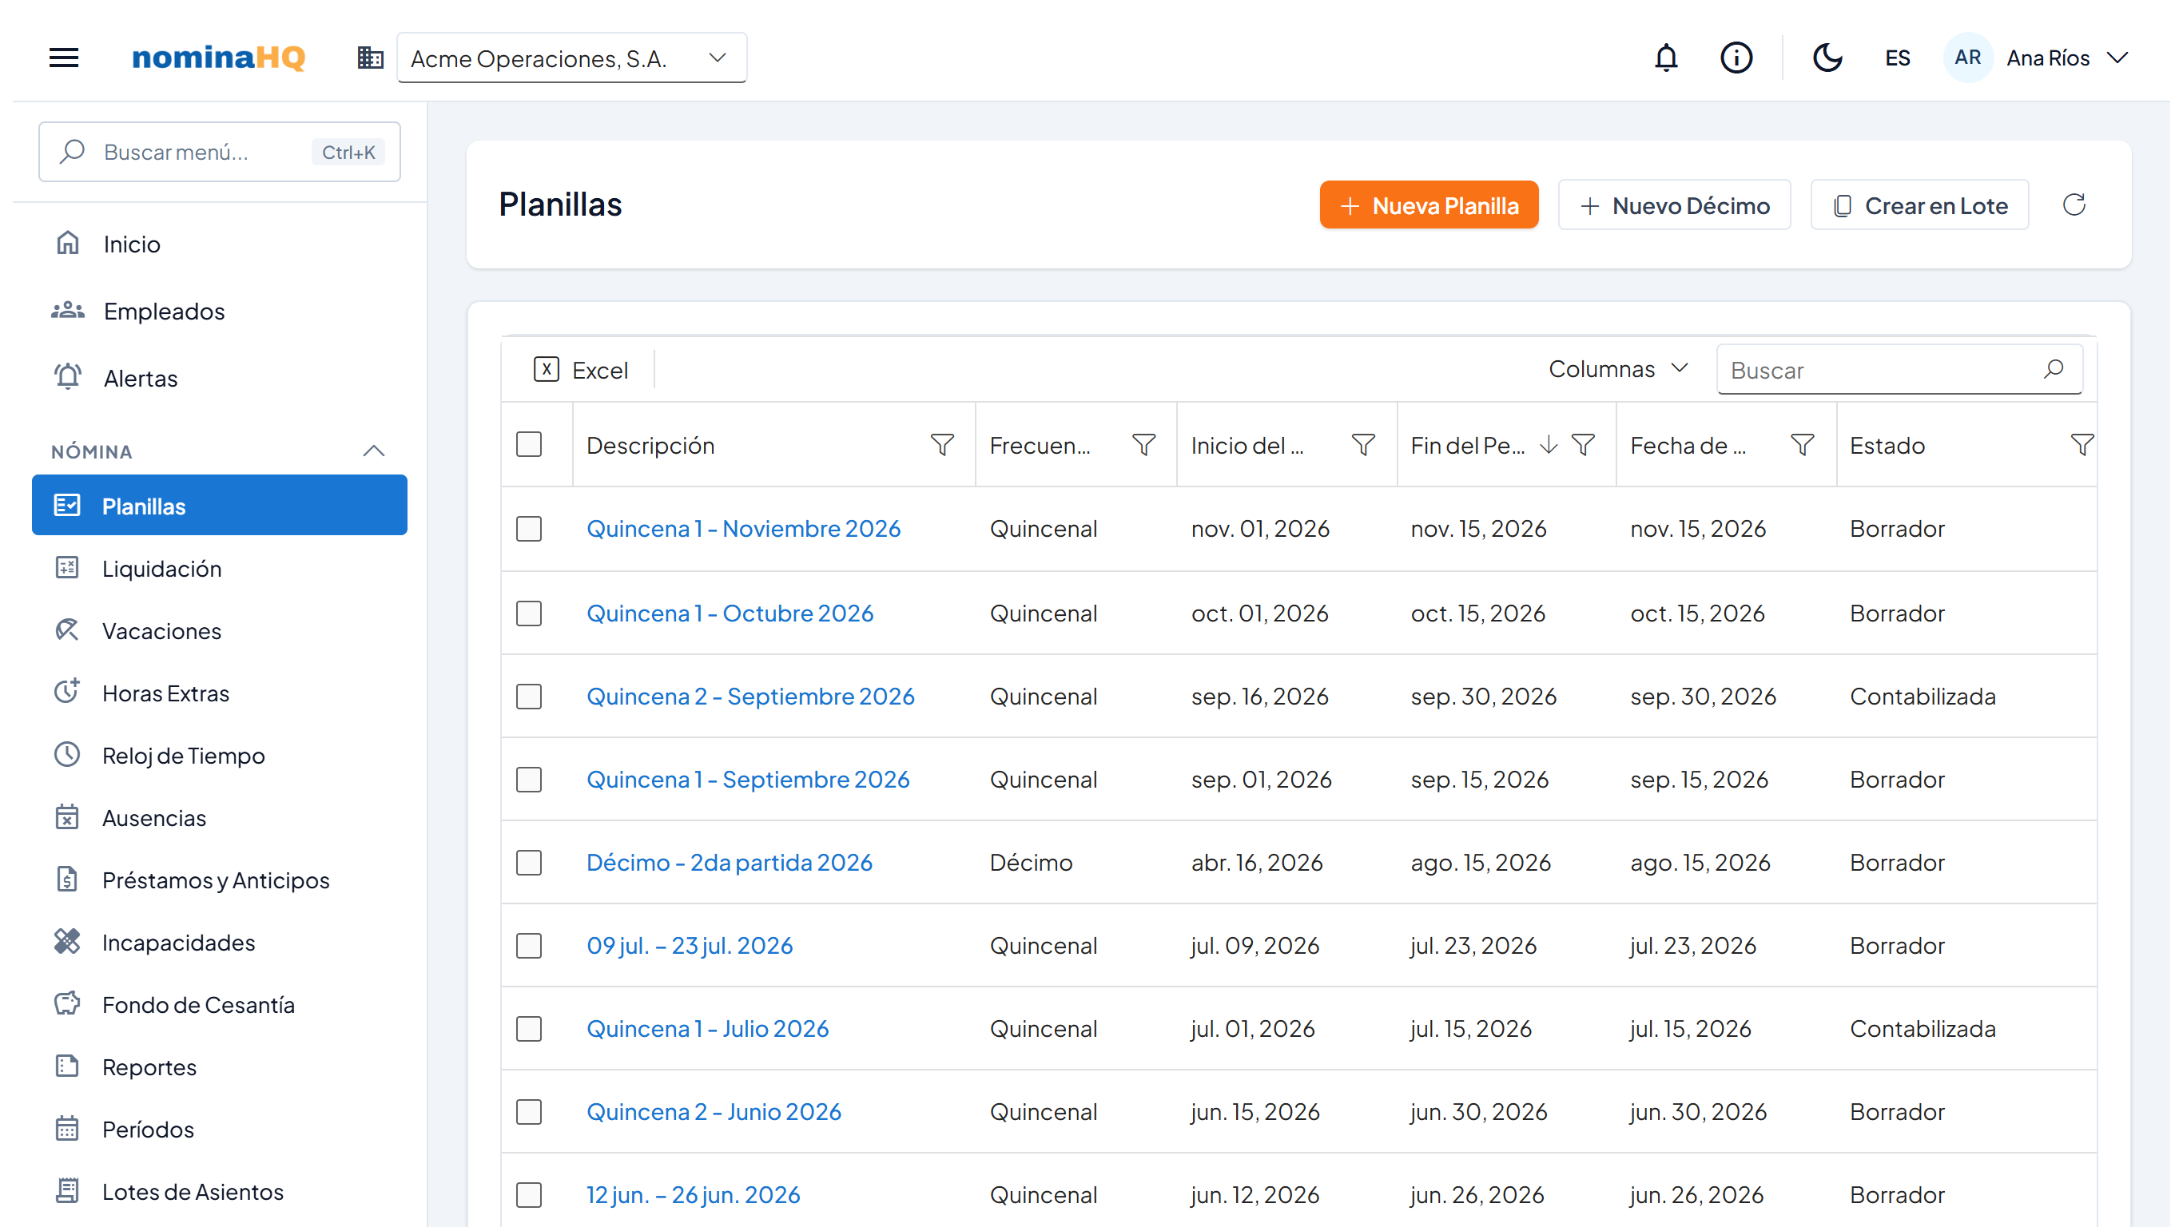Open the Acme Operaciones company dropdown
2183x1227 pixels.
(x=571, y=58)
